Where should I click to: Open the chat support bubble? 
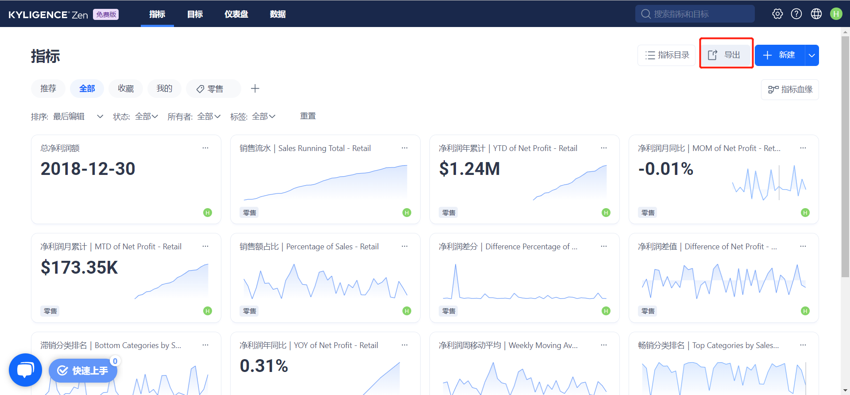(x=25, y=370)
